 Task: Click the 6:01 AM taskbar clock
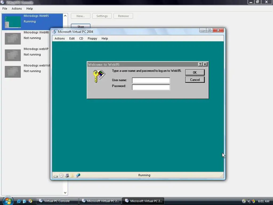click(264, 201)
